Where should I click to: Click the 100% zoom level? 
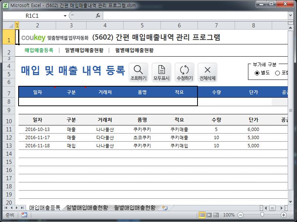[229, 215]
